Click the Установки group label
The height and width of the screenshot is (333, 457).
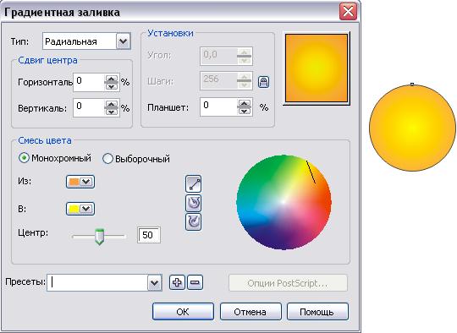(x=170, y=33)
